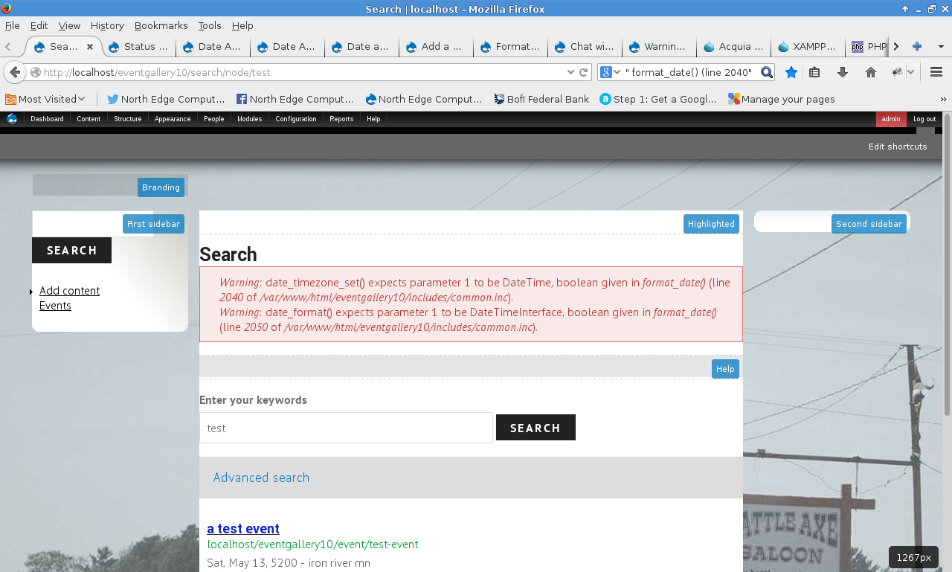Open the Edit menu

point(39,25)
